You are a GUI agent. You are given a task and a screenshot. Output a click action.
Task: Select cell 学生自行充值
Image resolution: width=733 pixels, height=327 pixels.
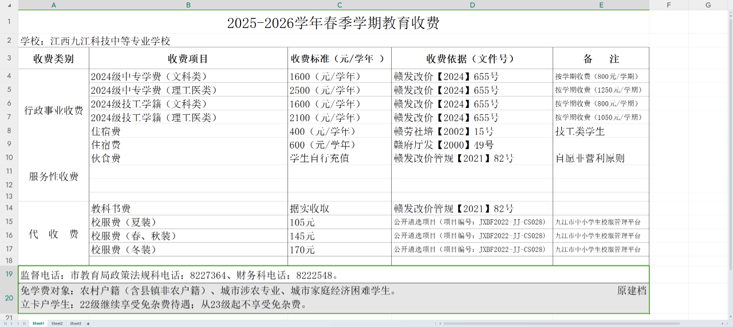(340, 158)
